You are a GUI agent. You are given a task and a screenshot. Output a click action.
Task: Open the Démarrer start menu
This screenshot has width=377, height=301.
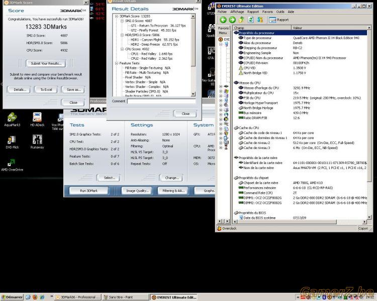tap(12, 297)
